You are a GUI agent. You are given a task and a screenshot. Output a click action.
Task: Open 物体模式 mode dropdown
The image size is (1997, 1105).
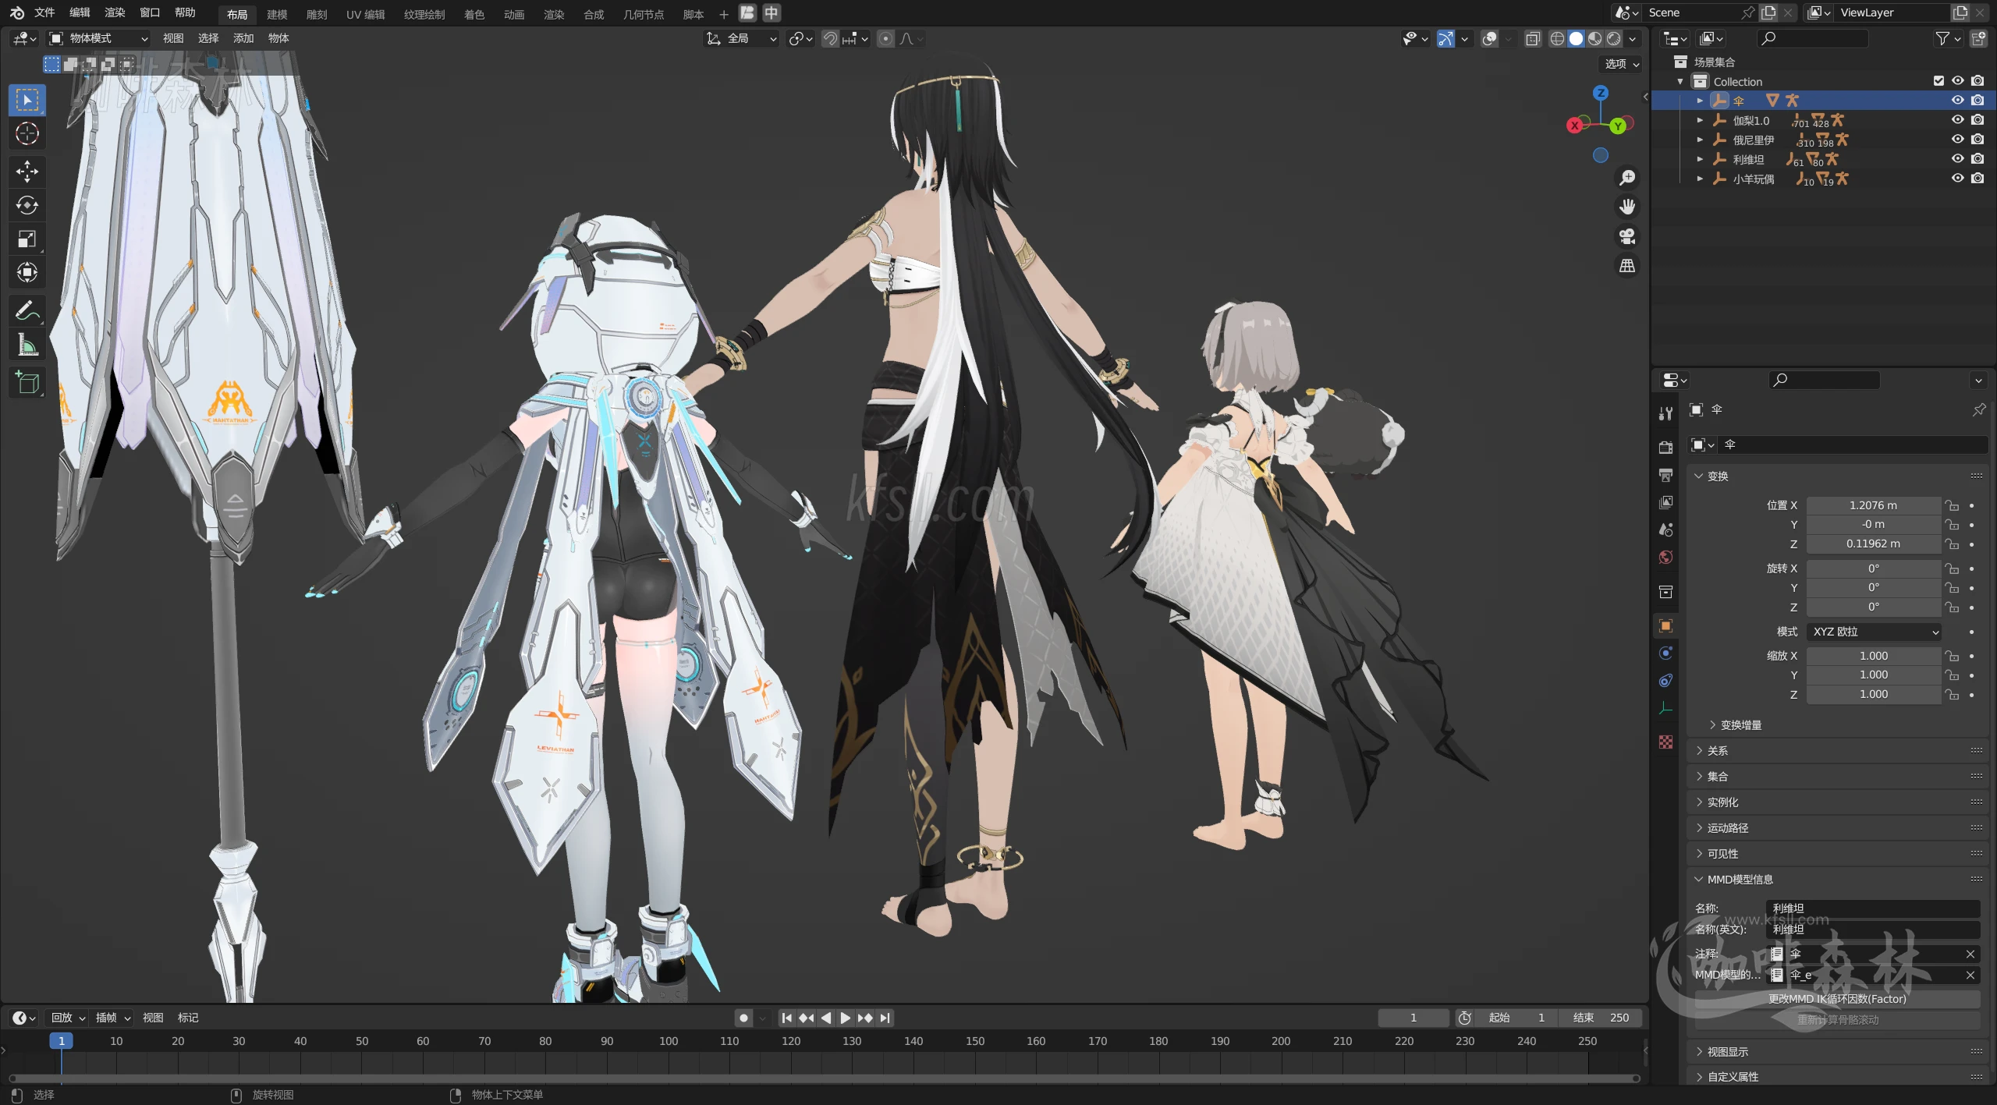pyautogui.click(x=98, y=38)
